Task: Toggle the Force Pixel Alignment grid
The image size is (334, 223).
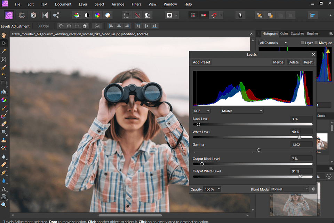Action: point(193,15)
